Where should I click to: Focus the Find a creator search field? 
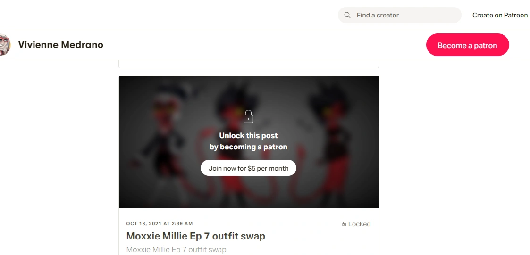point(400,15)
